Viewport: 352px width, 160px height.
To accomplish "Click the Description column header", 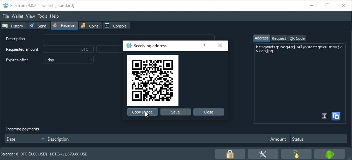I will [x=157, y=139].
